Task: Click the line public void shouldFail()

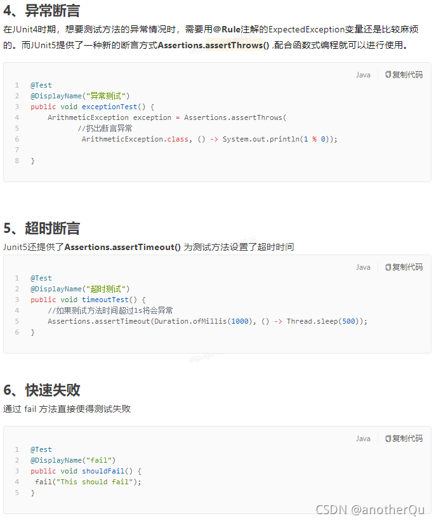Action: coord(86,471)
